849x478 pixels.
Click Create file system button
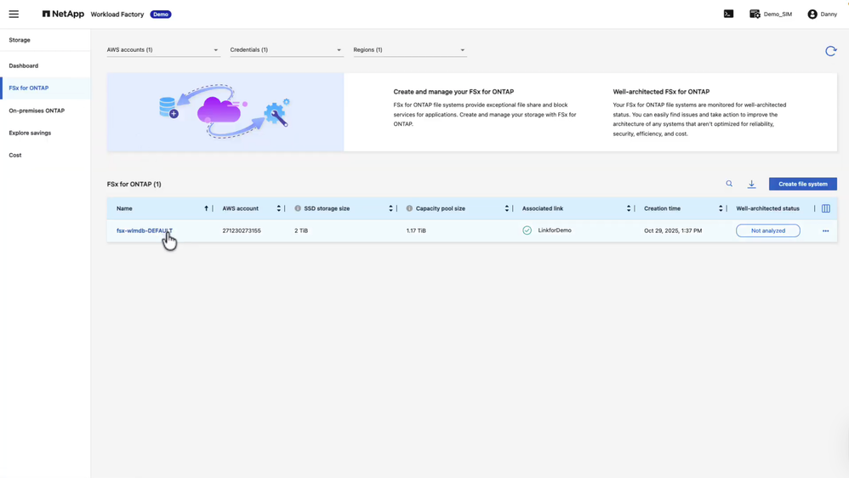(802, 184)
